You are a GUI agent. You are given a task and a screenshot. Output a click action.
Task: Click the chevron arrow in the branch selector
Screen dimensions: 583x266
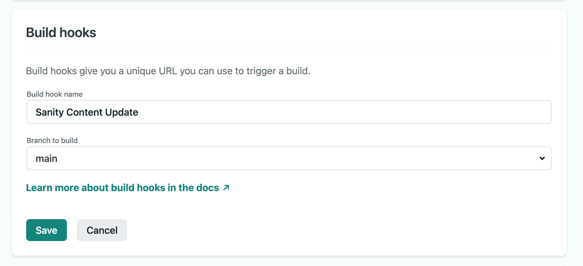point(542,158)
